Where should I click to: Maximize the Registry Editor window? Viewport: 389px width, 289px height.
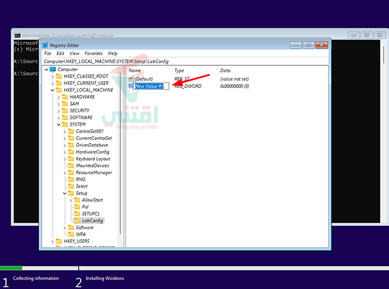click(x=308, y=45)
